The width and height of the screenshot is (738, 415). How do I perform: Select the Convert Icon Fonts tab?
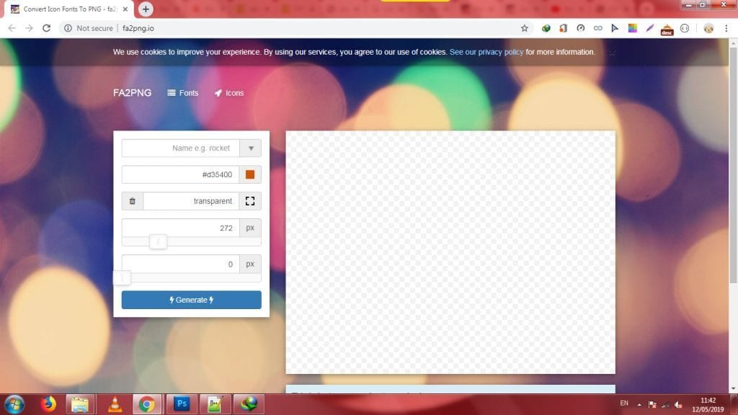pos(69,9)
